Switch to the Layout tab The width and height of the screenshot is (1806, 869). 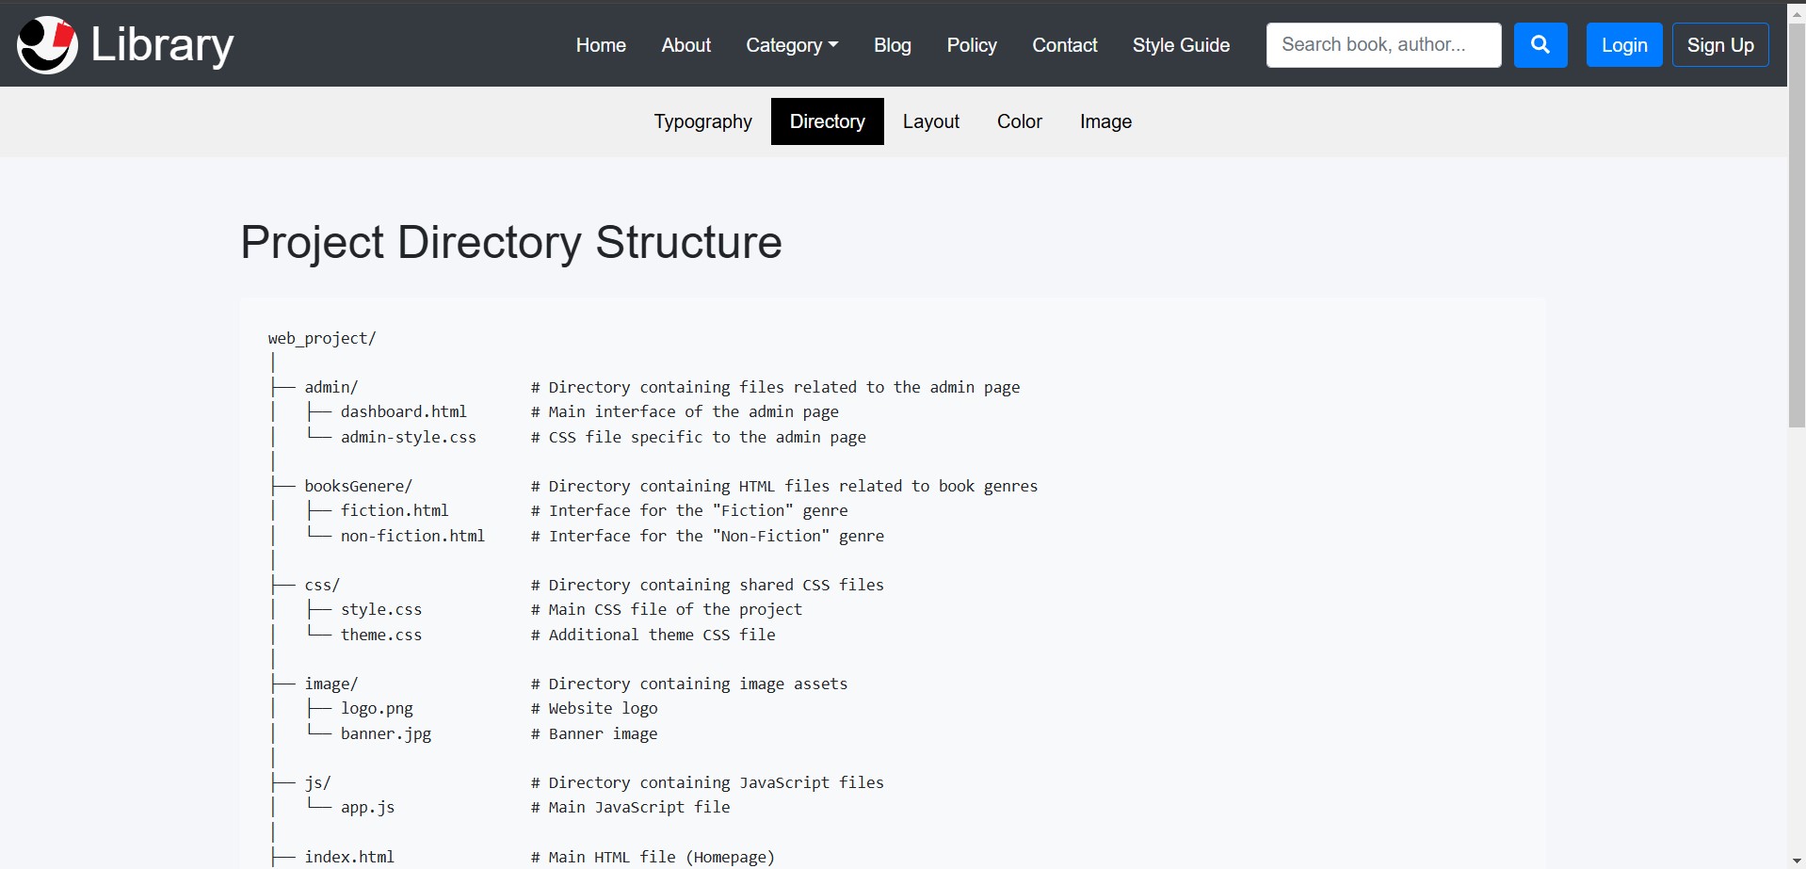(x=930, y=121)
